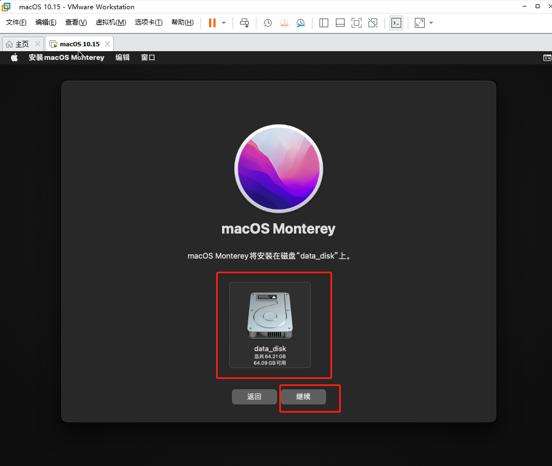Open the 安装 macOS Monterey menu
The width and height of the screenshot is (552, 466).
pyautogui.click(x=66, y=57)
